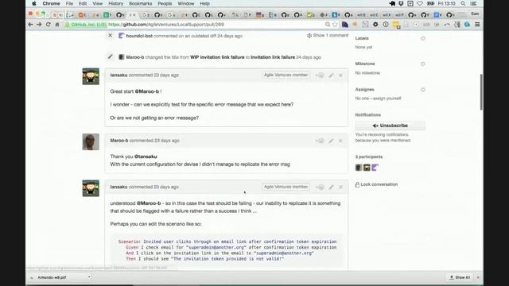
Task: Add reaction to Maroo-b's comment
Action: (x=320, y=141)
